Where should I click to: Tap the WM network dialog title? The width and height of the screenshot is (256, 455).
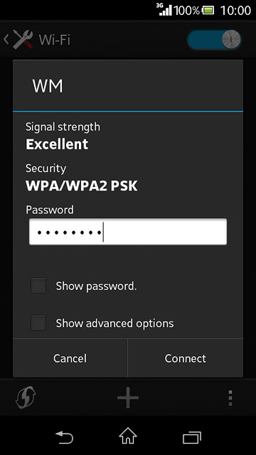coord(48,86)
